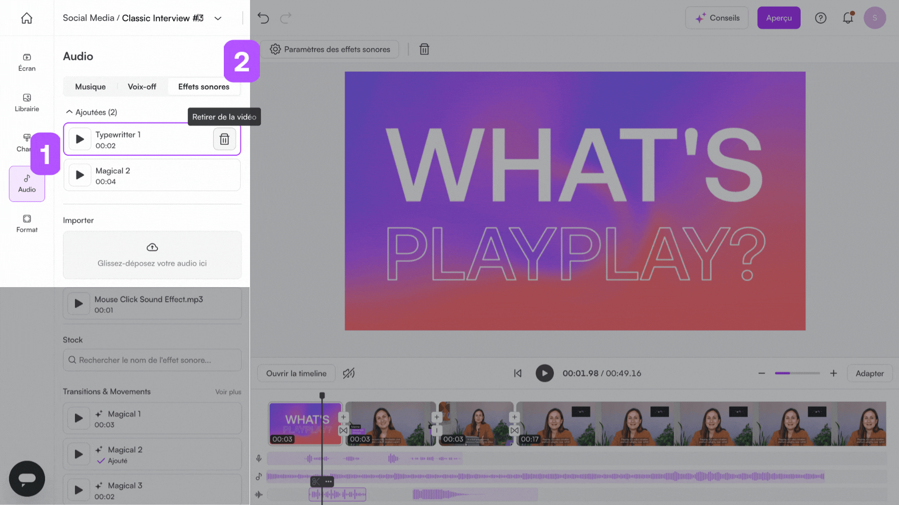Click the timeline zoom slider
The height and width of the screenshot is (505, 899).
(x=797, y=373)
